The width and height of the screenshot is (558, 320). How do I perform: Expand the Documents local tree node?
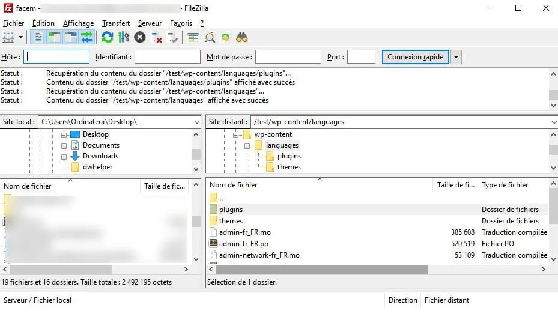tap(64, 146)
